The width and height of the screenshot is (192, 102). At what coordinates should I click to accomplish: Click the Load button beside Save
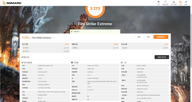[139, 37]
